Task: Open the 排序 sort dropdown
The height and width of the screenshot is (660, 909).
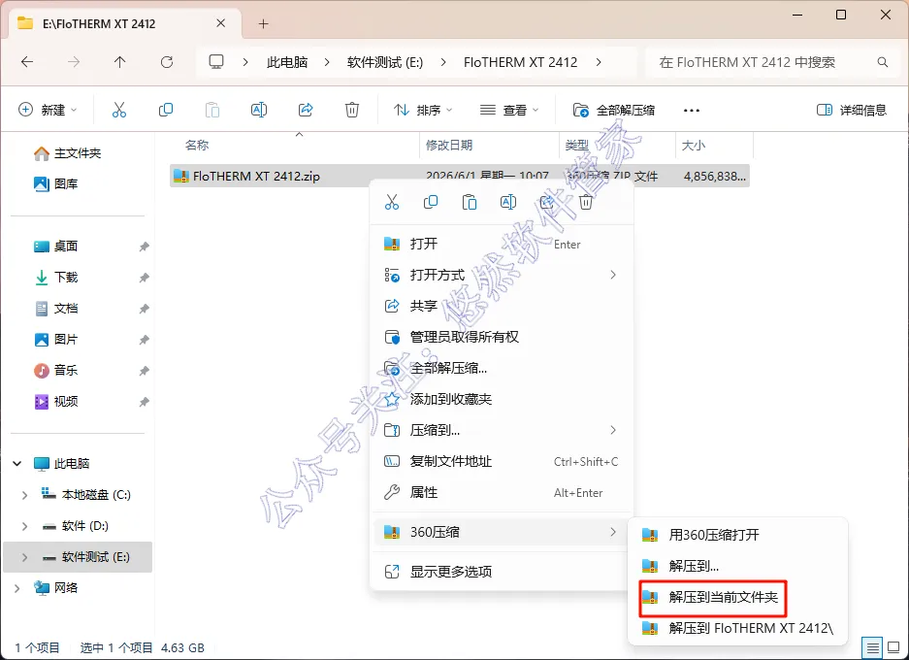Action: (423, 110)
